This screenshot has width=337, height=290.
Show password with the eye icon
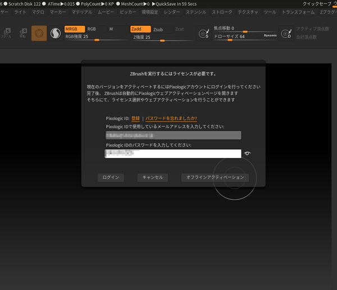[x=247, y=153]
